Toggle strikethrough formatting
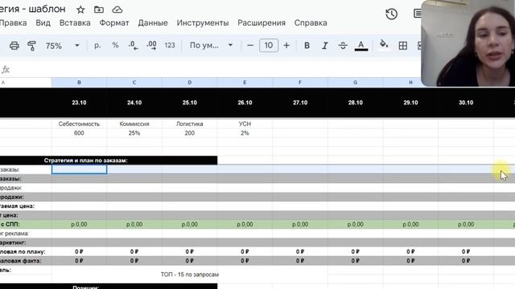 click(343, 46)
